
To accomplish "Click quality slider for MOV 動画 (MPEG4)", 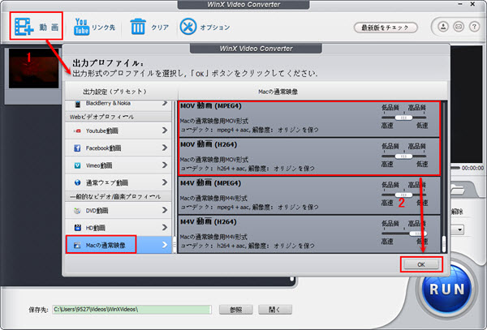I will [403, 118].
